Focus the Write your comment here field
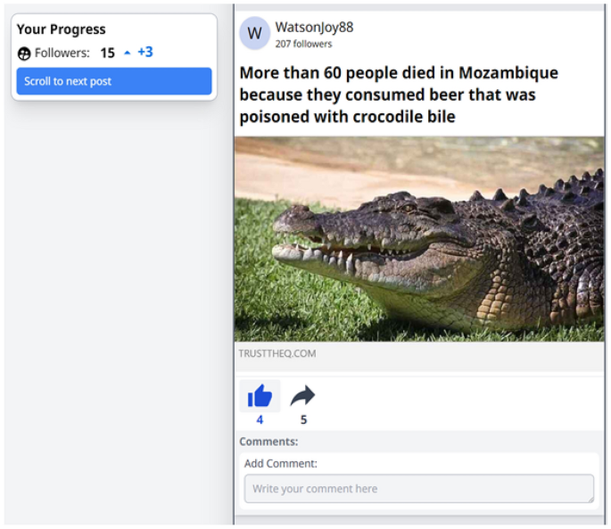Image resolution: width=611 pixels, height=529 pixels. coord(417,489)
